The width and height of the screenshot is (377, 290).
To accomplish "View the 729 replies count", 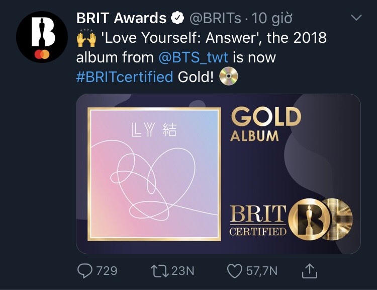I will (x=107, y=271).
